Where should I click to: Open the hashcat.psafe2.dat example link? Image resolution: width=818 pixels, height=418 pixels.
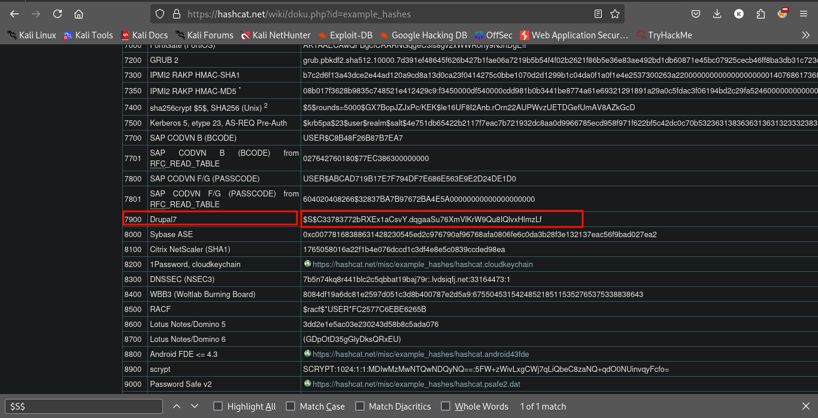(x=416, y=384)
